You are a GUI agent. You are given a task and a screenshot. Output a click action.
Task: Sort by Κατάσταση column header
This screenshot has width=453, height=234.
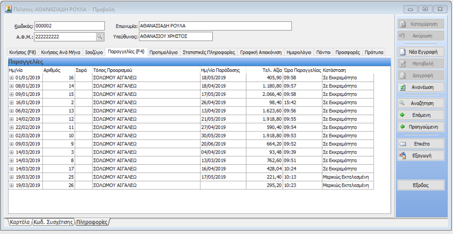tap(348, 70)
